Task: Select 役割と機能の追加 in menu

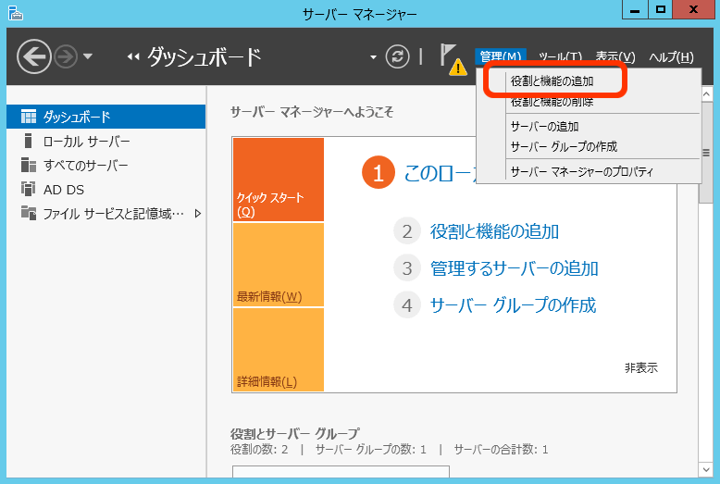Action: (x=552, y=81)
